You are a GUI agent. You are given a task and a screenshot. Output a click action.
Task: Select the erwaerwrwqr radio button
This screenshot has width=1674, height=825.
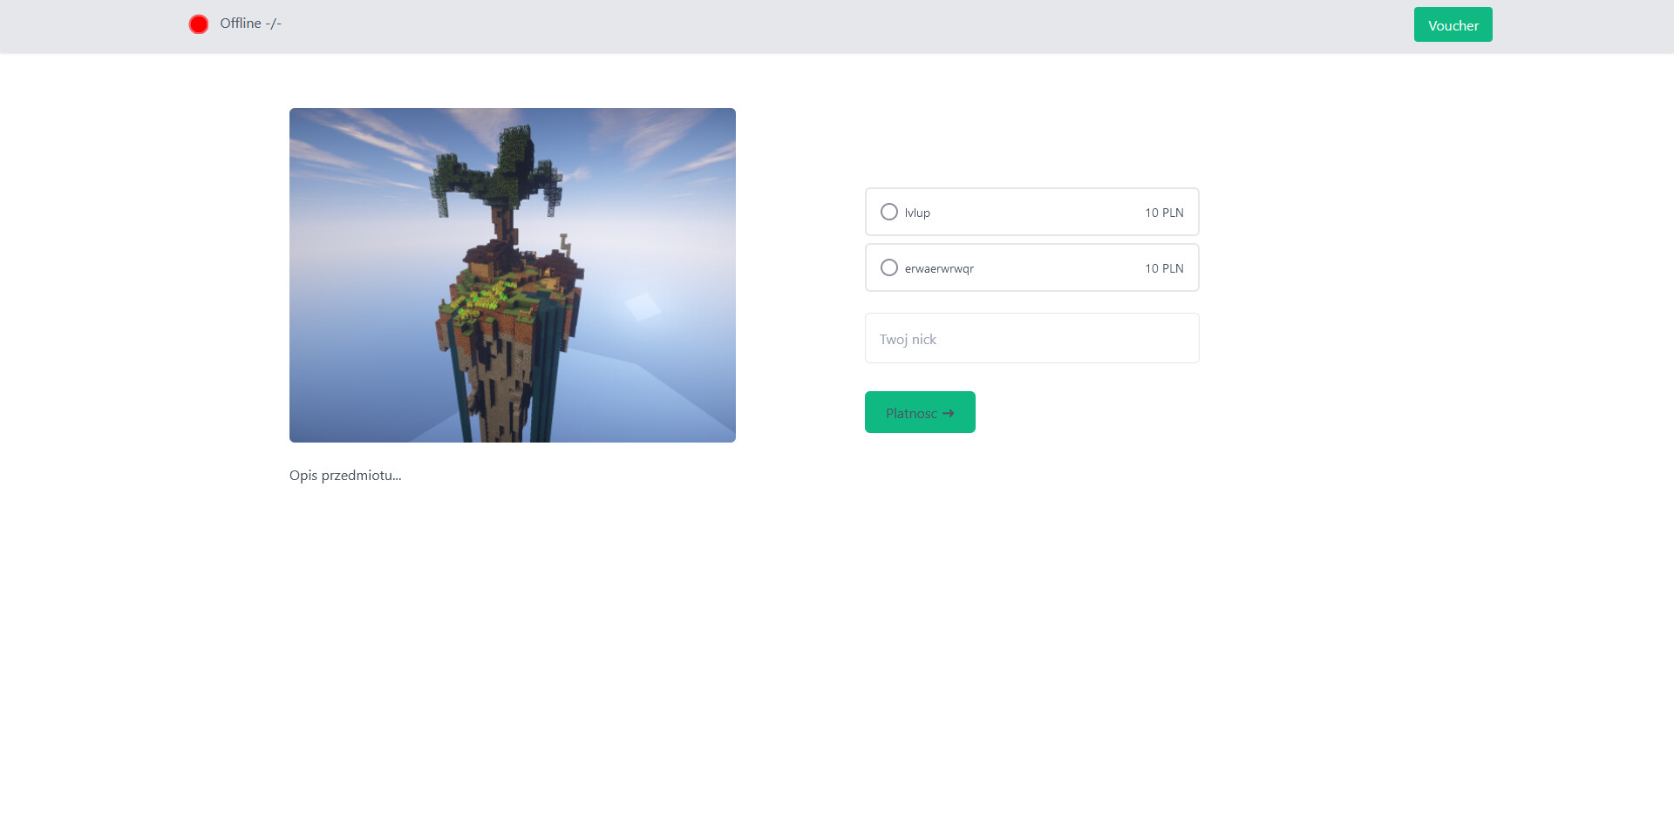[889, 267]
